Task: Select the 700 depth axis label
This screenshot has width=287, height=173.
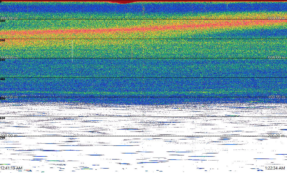Action: (3, 138)
